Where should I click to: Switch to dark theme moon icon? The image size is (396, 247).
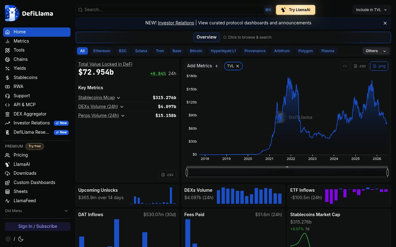click(x=21, y=239)
